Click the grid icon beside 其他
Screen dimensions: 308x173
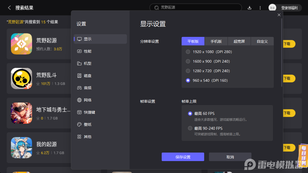[x=79, y=137]
